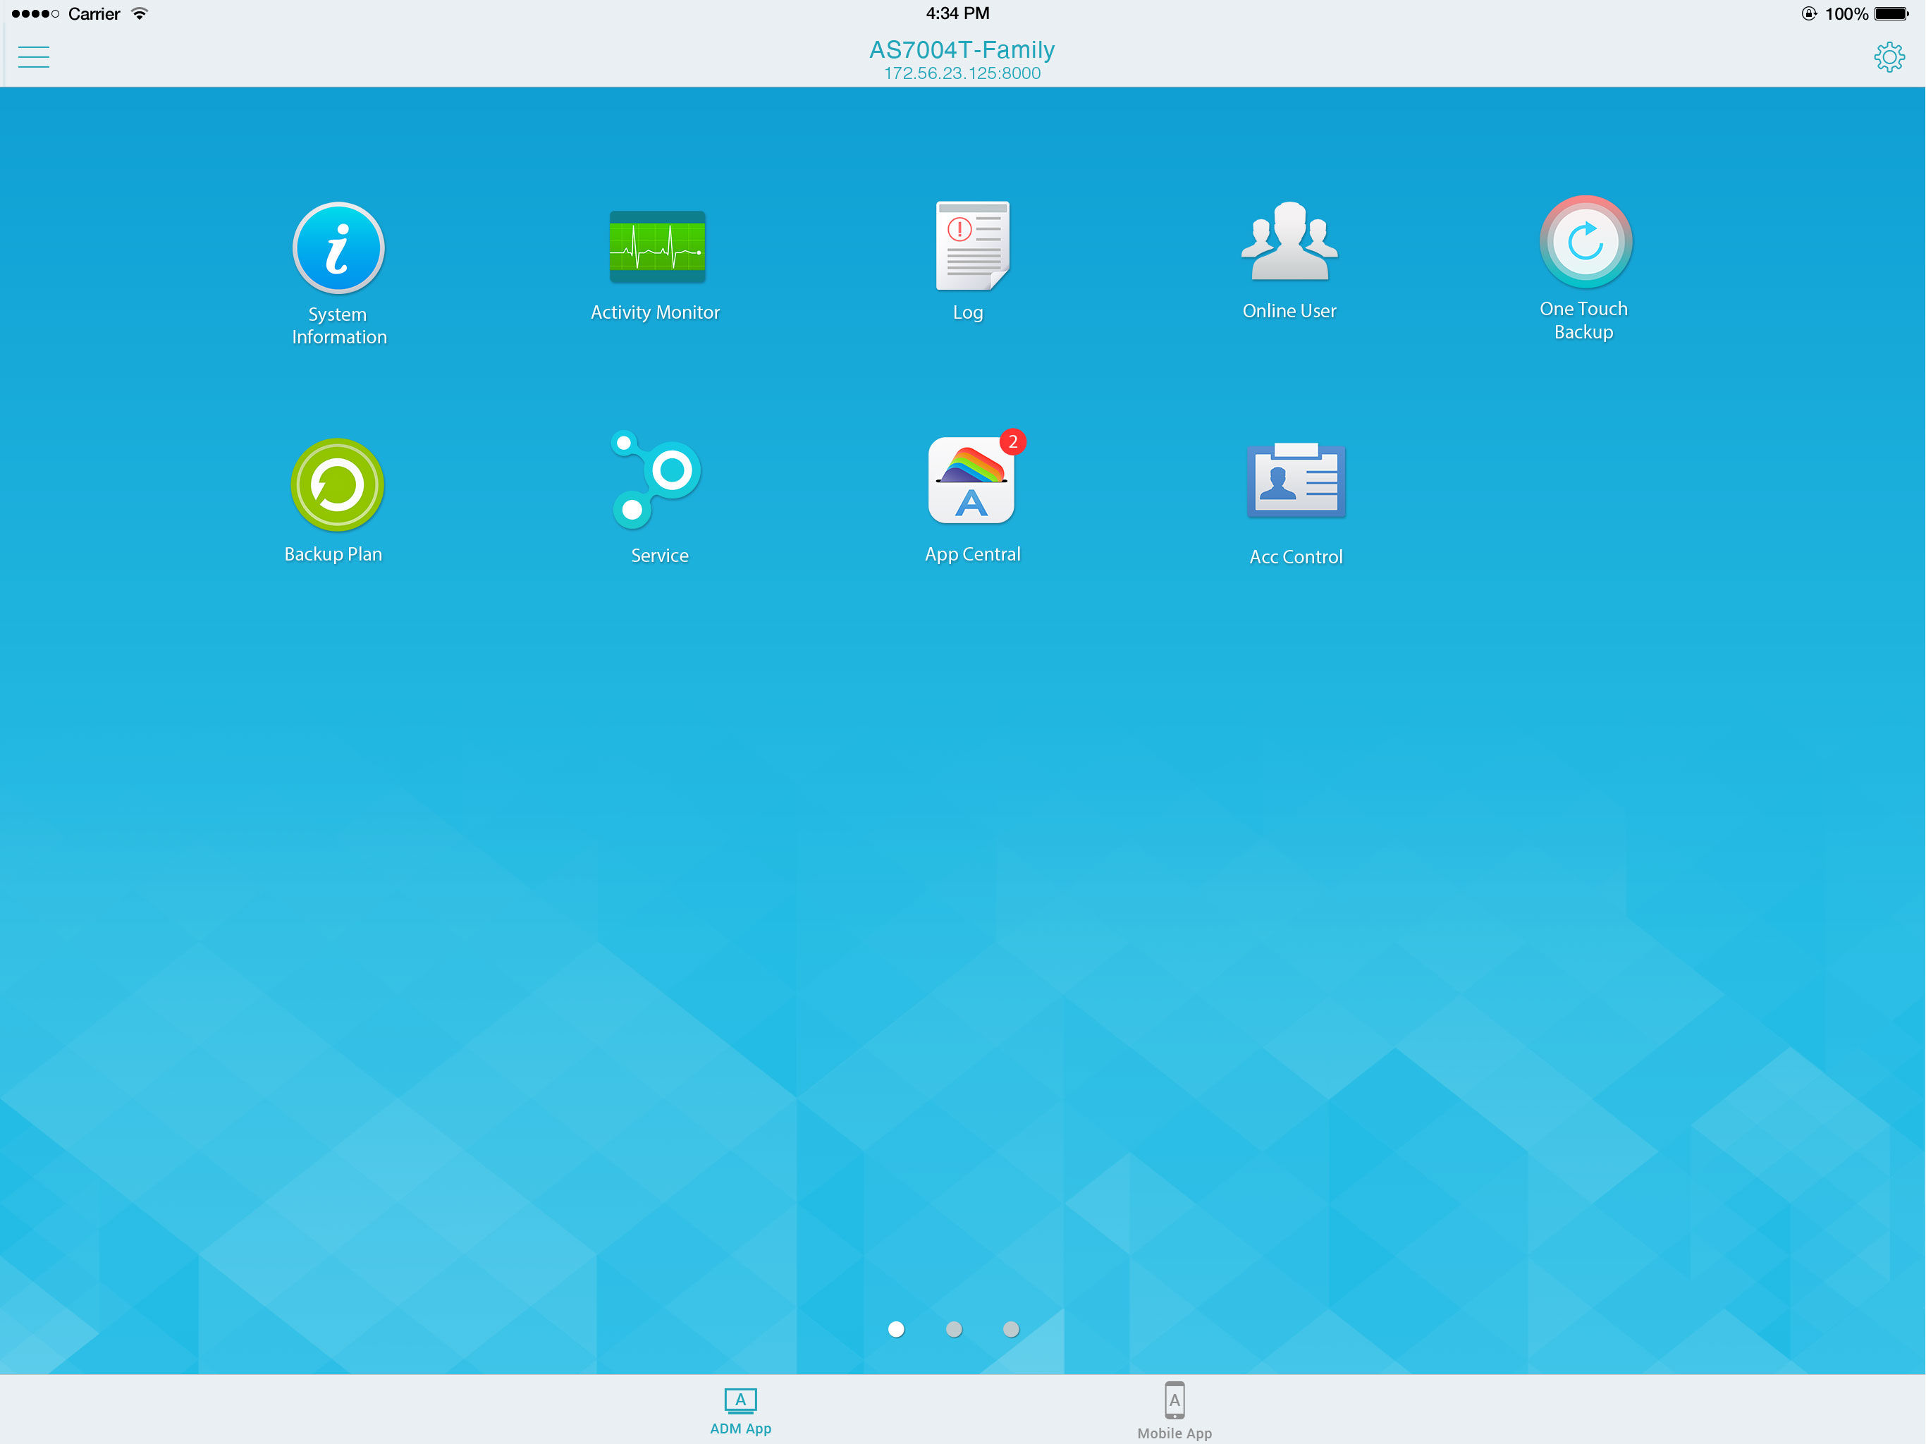The width and height of the screenshot is (1926, 1444).
Task: Open Backup Plan app
Action: [336, 485]
